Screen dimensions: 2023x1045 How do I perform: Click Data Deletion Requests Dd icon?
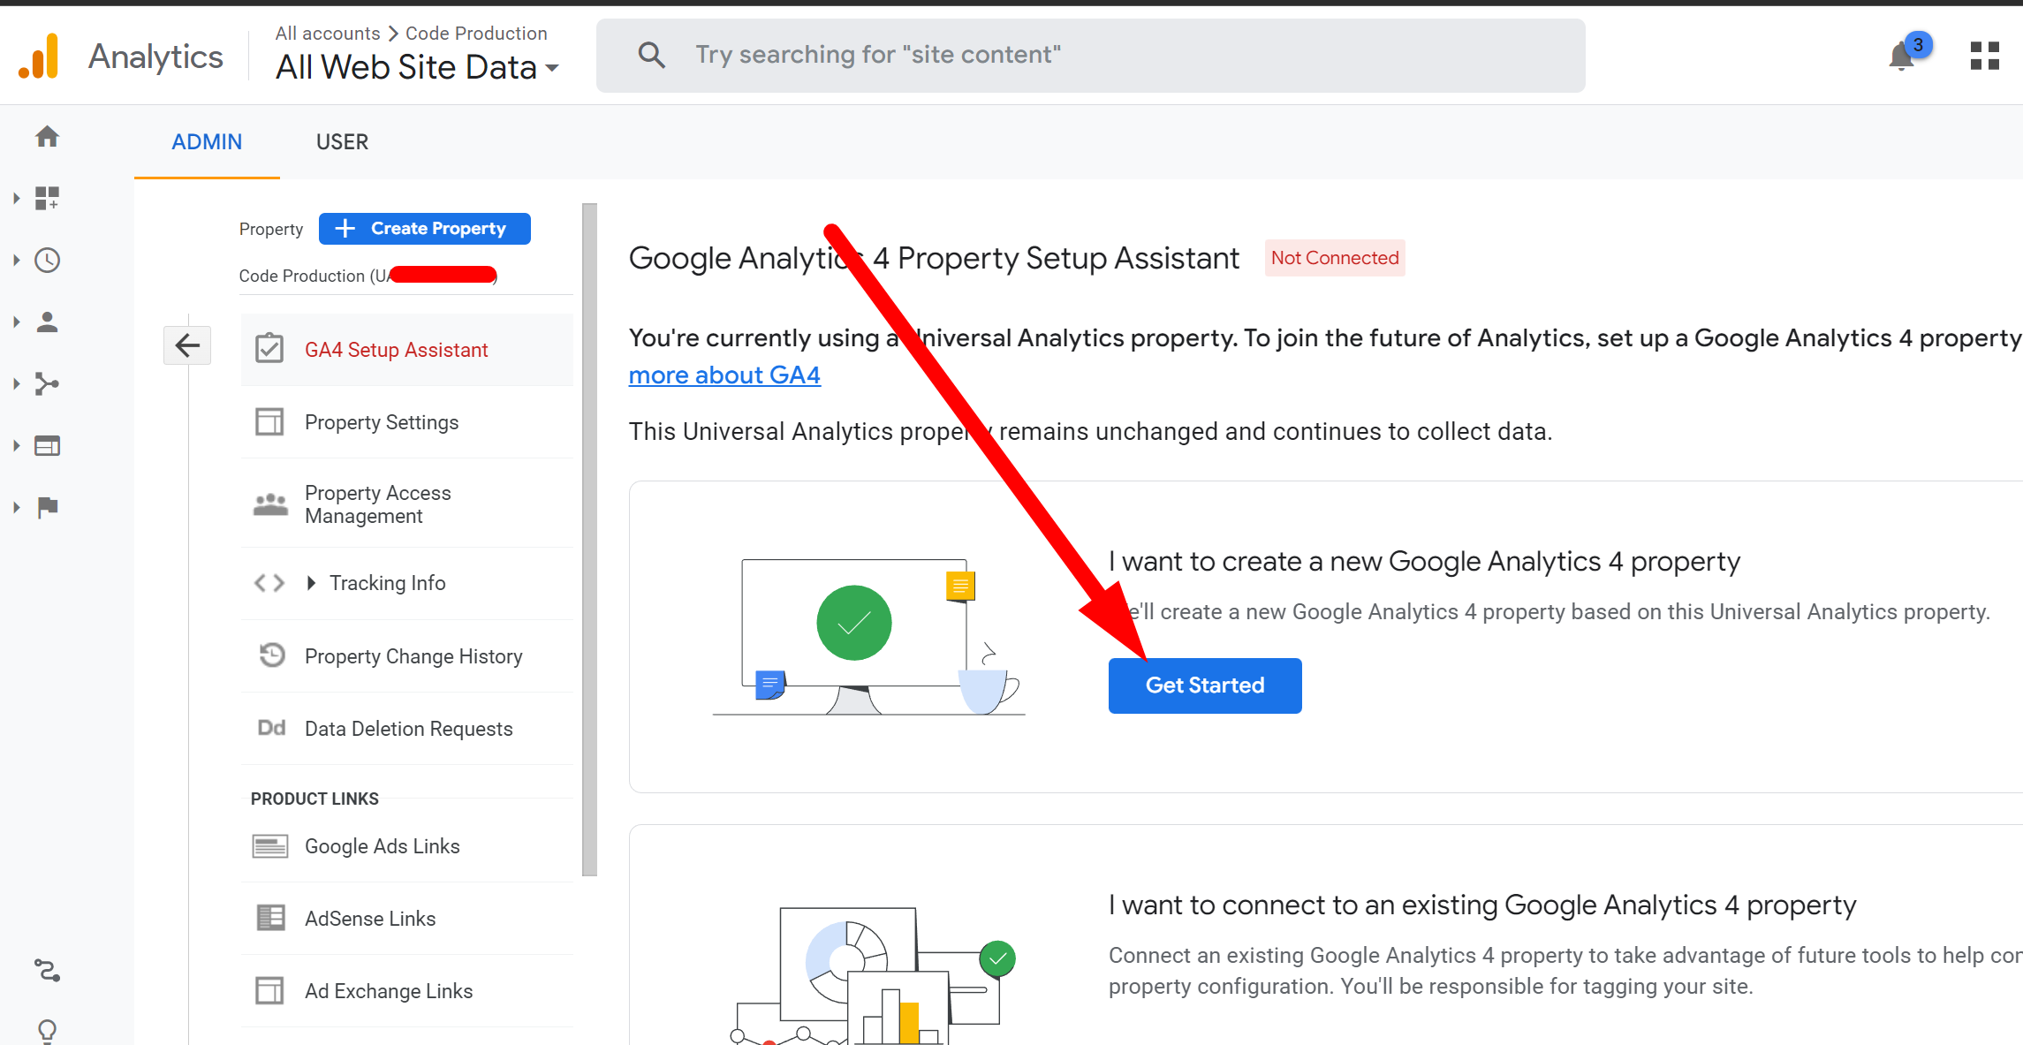271,728
